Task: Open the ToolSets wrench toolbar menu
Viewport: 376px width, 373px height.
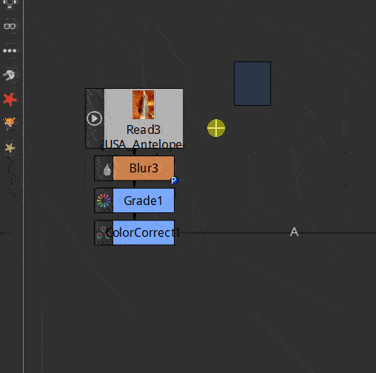Action: [10, 75]
